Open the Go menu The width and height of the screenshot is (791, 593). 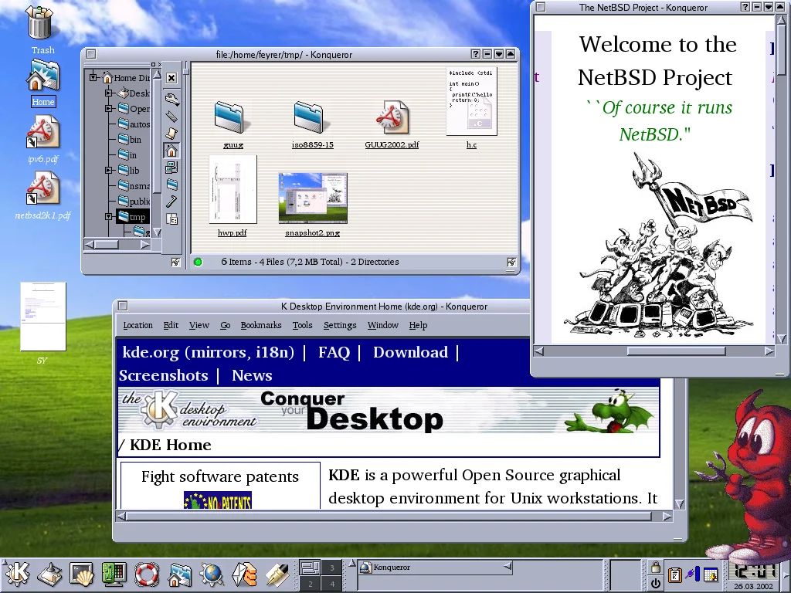(225, 325)
